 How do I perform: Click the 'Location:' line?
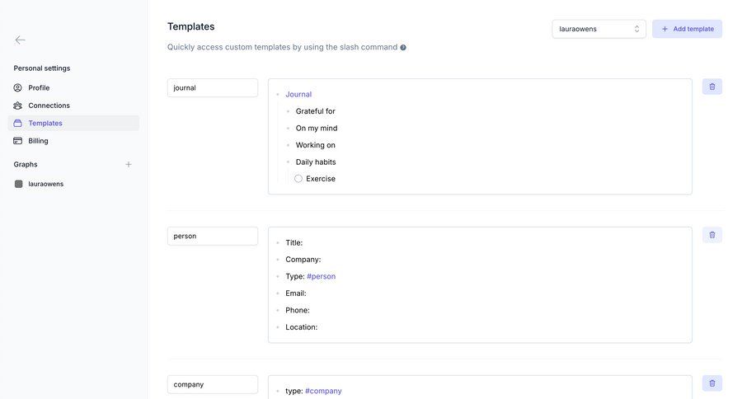[x=301, y=327]
